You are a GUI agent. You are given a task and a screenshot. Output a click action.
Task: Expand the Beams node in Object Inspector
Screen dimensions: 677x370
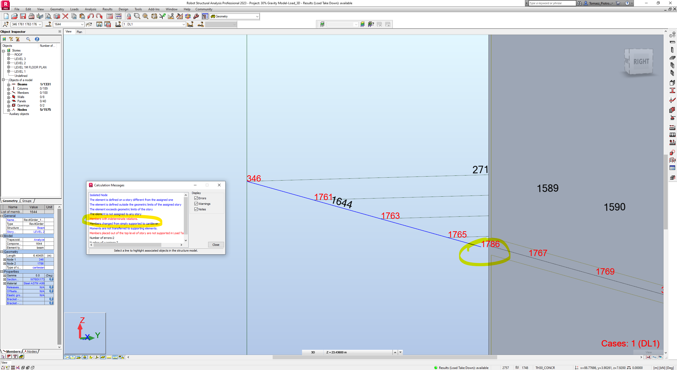9,84
